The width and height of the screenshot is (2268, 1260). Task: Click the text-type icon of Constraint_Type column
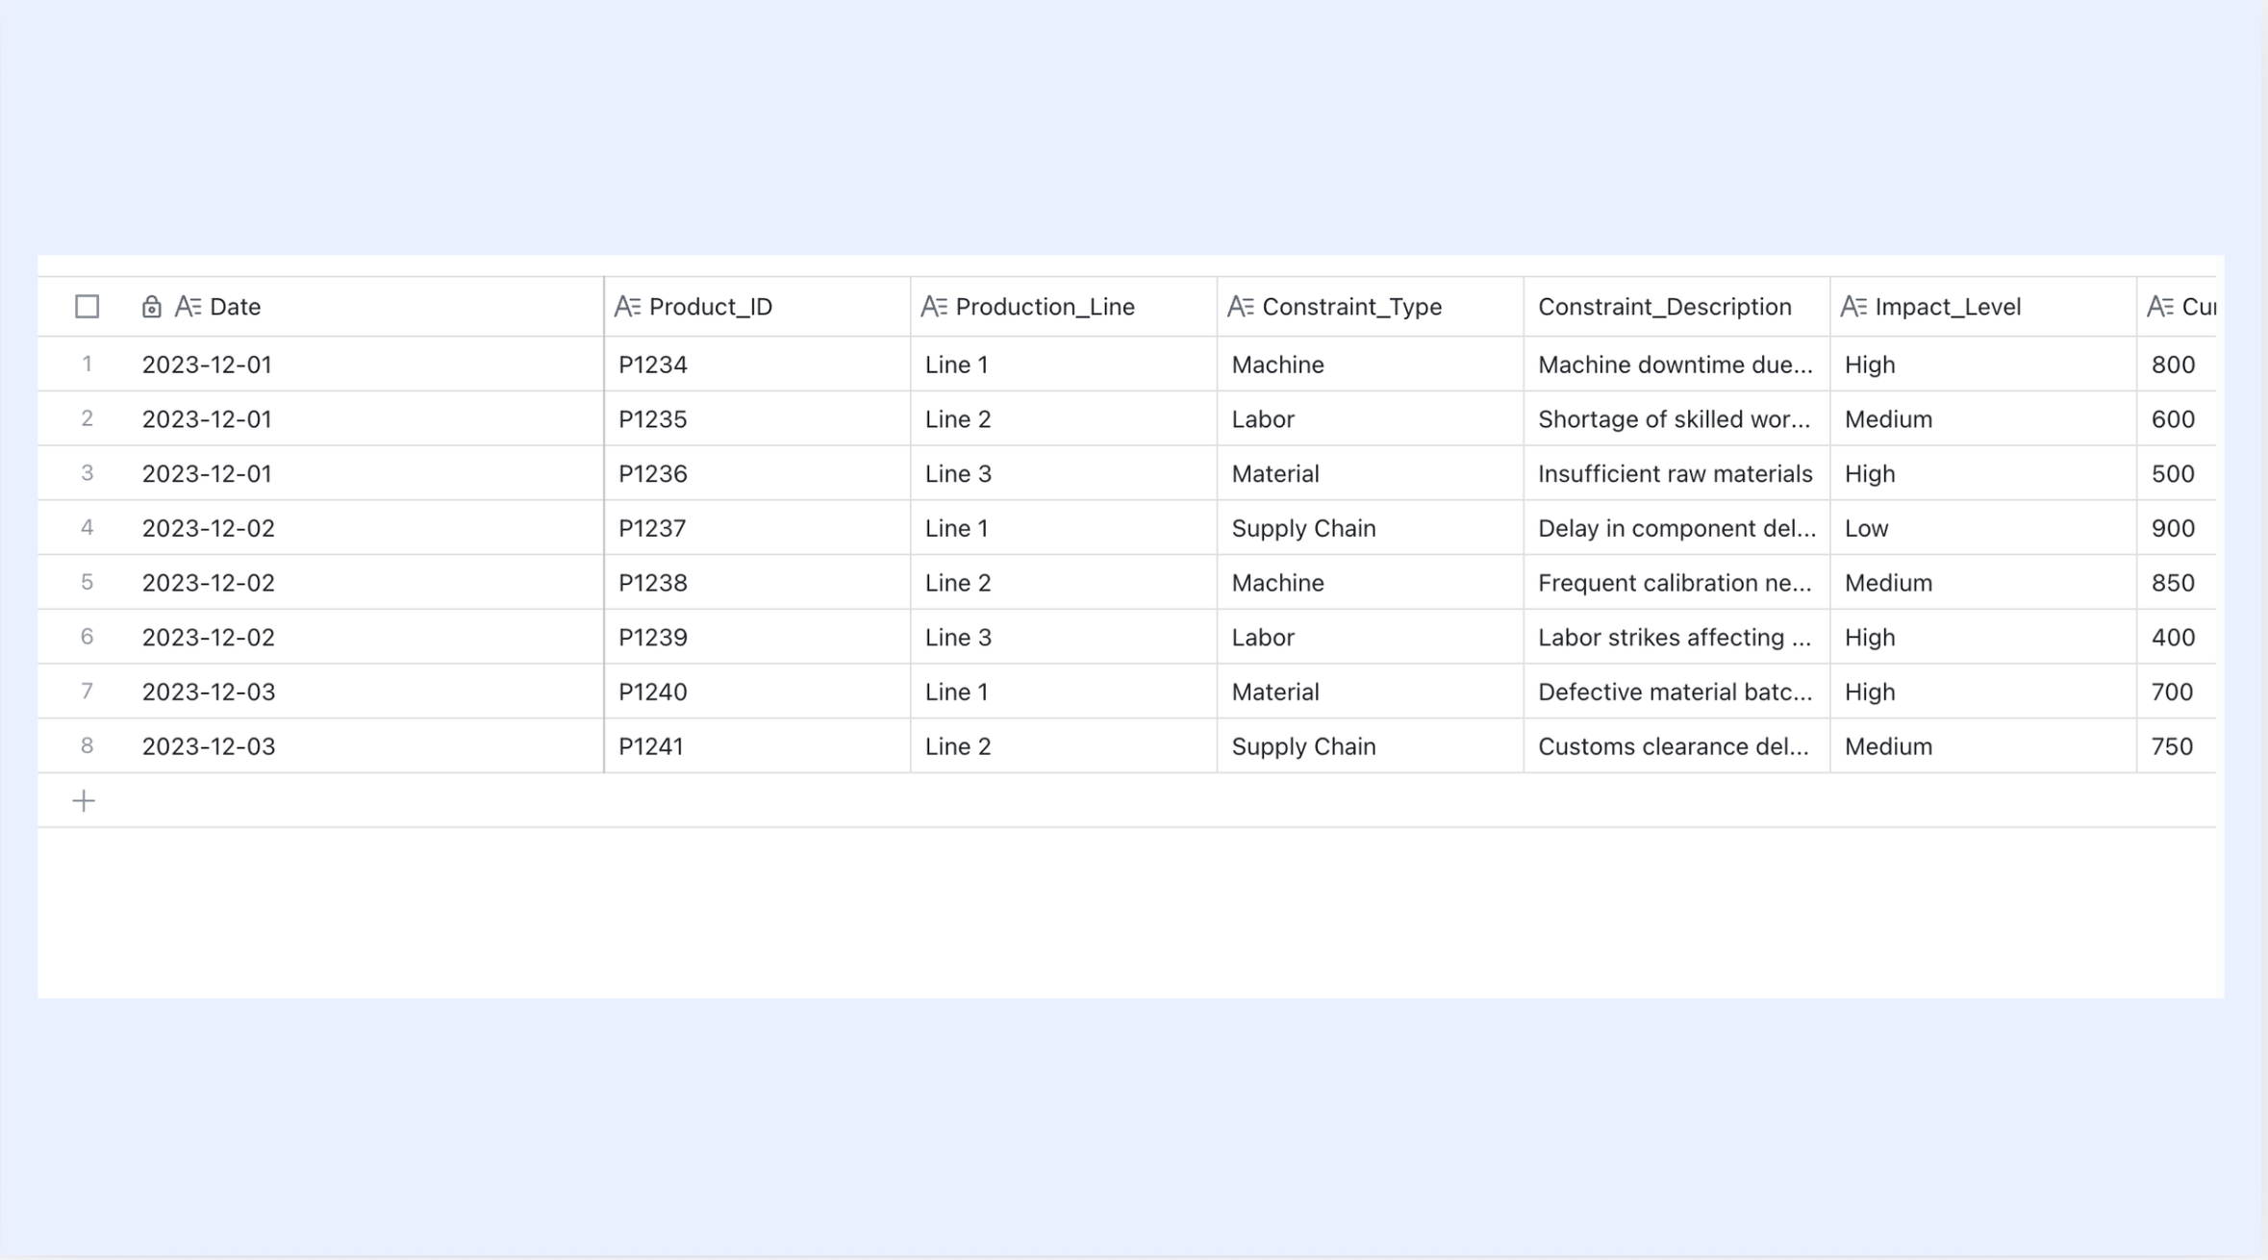1241,307
